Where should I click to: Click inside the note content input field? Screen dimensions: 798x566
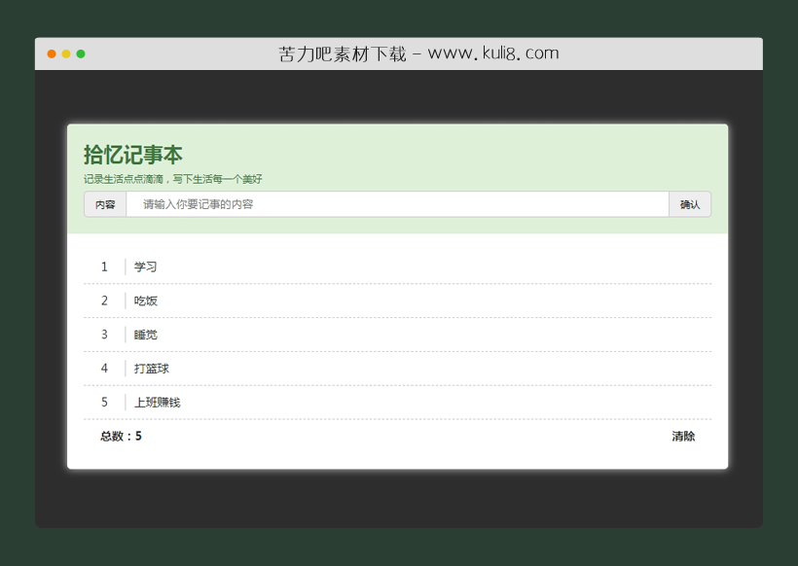click(389, 204)
